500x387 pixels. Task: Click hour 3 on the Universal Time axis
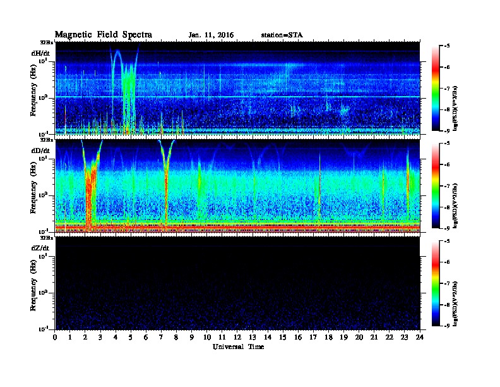100,337
